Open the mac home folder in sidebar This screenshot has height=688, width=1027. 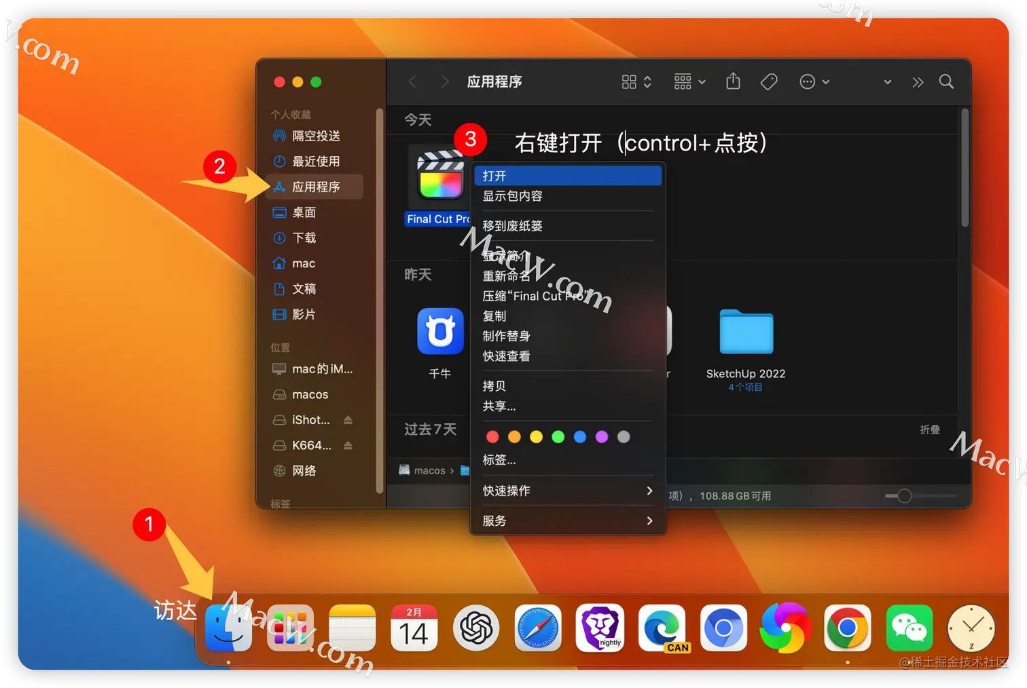click(314, 263)
